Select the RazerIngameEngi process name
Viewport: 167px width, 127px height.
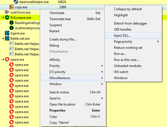(27, 23)
